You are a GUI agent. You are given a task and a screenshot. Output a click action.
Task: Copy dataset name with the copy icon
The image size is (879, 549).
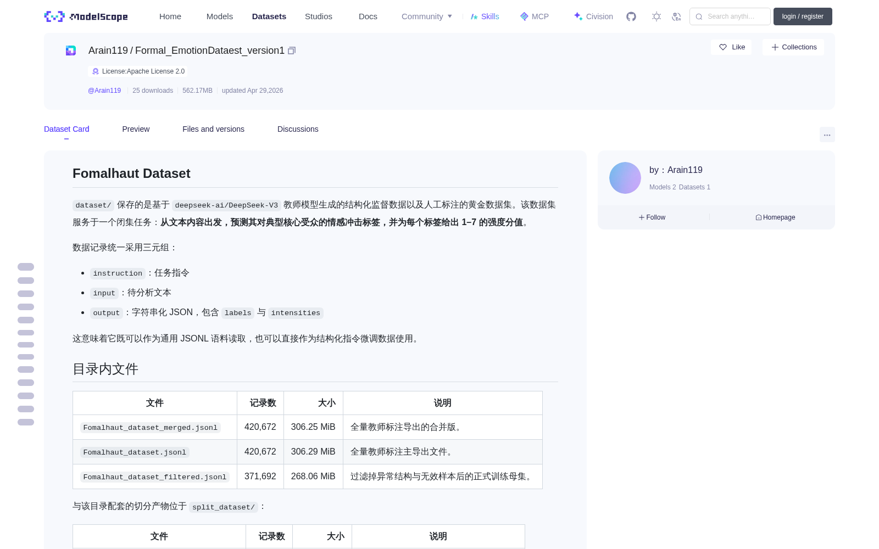[x=292, y=51]
